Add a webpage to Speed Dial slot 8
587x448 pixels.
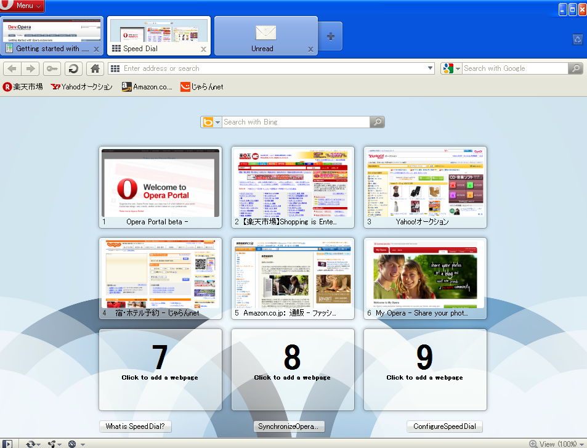(x=293, y=370)
